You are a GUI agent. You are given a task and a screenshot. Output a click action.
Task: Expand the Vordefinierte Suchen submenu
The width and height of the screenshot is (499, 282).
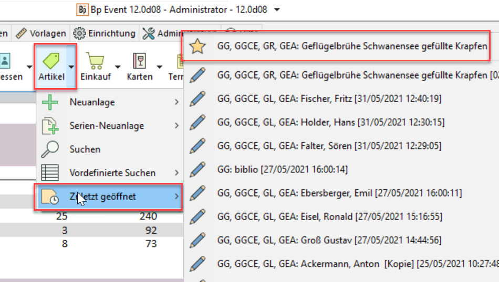tap(176, 172)
